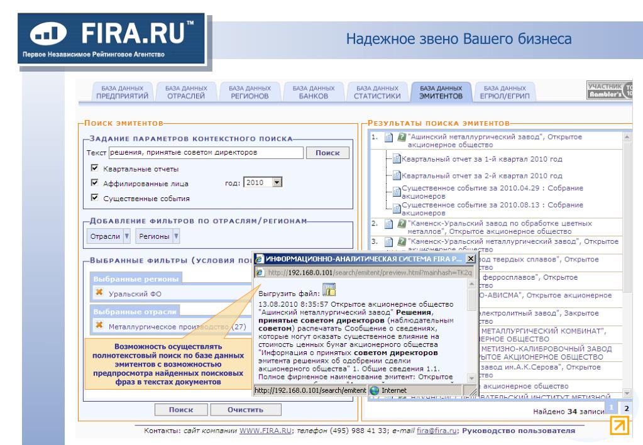Switch to База данных предприятий tab
Image resolution: width=643 pixels, height=445 pixels.
click(122, 92)
